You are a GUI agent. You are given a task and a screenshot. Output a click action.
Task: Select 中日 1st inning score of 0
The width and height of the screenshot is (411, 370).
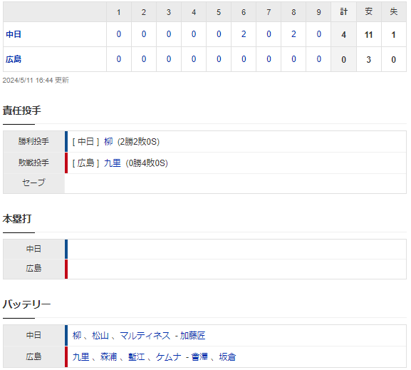(x=119, y=34)
